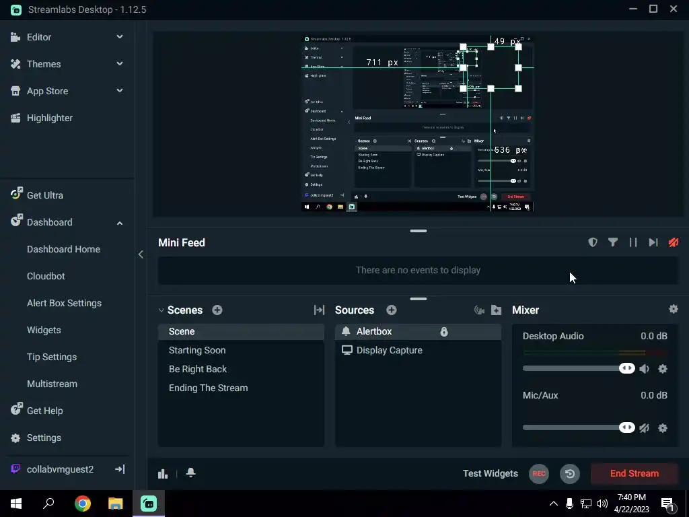The height and width of the screenshot is (517, 689).
Task: Pause the Mini Feed alert queue
Action: coord(632,242)
